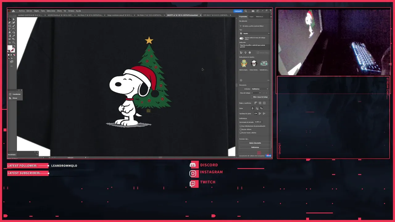
Task: Click Twitch icon in stream overlay
Action: tap(193, 184)
